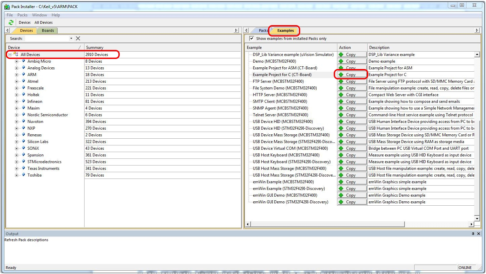
Task: Pin the Output window
Action: click(x=473, y=233)
